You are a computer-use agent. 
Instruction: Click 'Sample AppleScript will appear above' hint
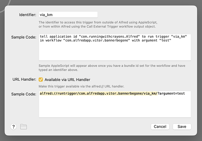click(x=112, y=68)
